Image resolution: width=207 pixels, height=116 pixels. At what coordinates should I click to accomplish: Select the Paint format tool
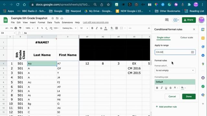20,28
